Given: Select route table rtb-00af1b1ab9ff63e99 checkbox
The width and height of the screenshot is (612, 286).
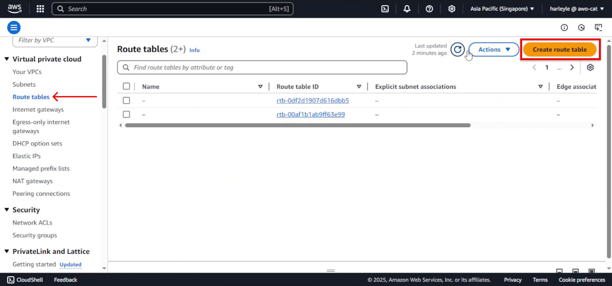Looking at the screenshot, I should click(127, 114).
